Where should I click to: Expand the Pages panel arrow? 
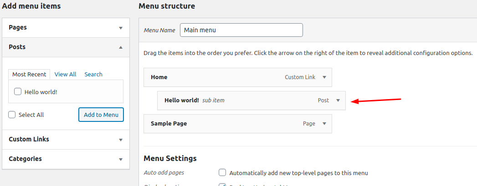(121, 28)
